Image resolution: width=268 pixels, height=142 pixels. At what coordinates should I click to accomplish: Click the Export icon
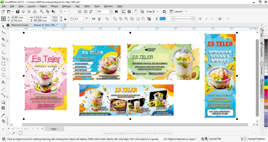pyautogui.click(x=86, y=12)
